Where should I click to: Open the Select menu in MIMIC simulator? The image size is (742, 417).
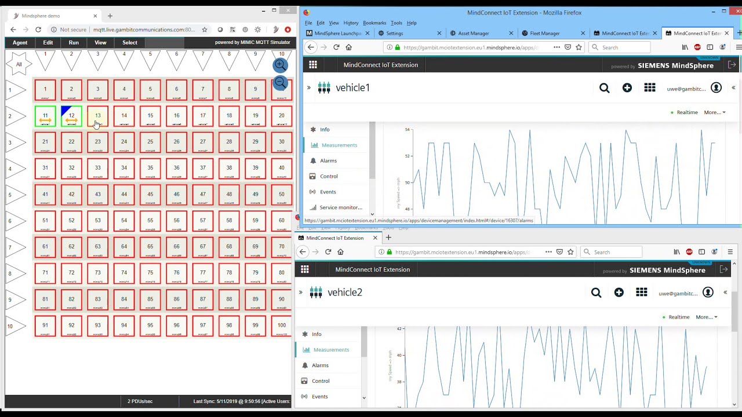(x=130, y=42)
